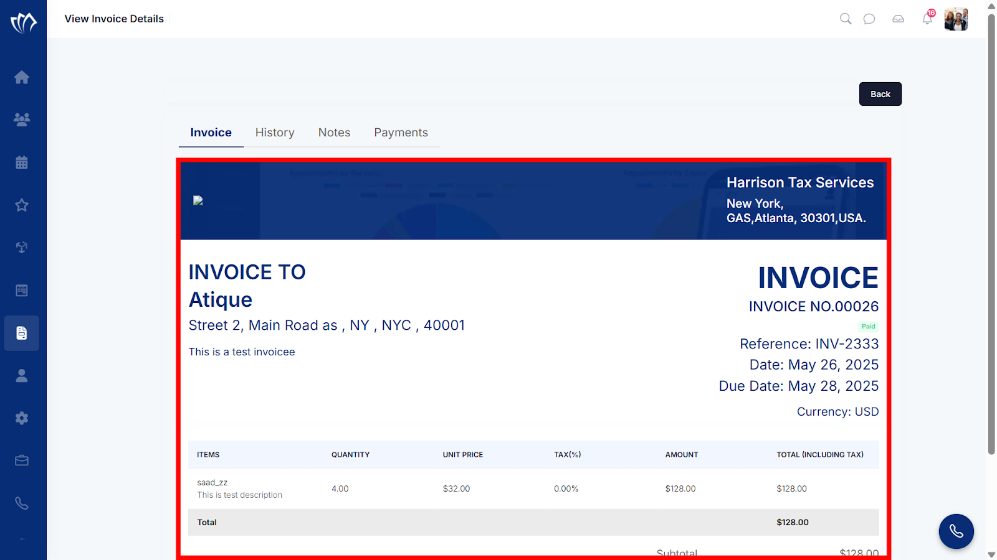The width and height of the screenshot is (997, 560).
Task: Click the item name saad_zz
Action: tap(212, 483)
